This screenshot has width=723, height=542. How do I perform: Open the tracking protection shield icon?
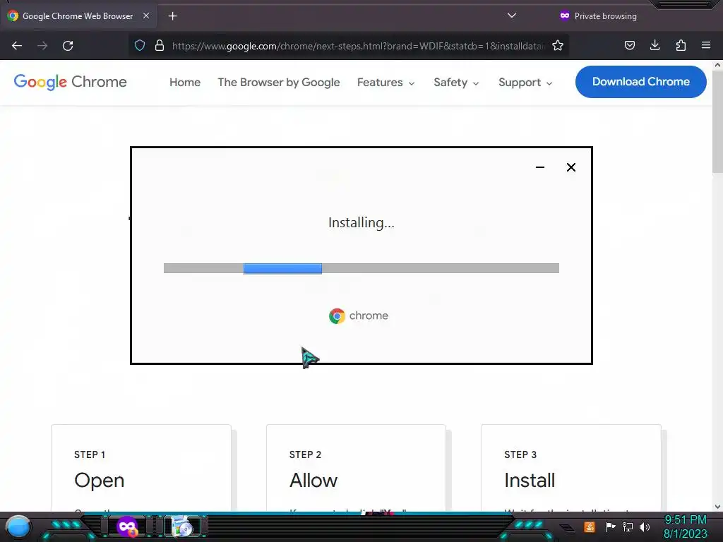140,45
